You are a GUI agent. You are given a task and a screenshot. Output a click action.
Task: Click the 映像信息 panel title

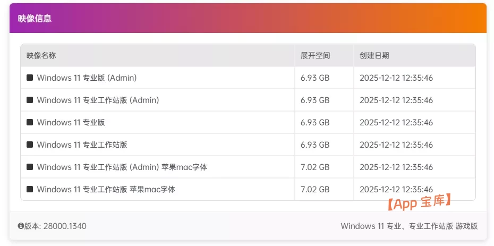point(35,19)
